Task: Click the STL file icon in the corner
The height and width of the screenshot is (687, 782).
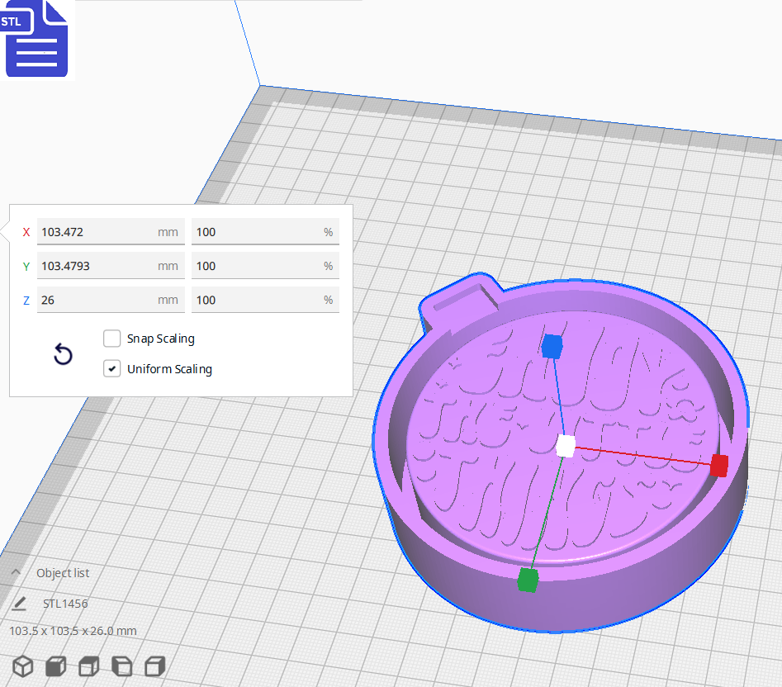Action: click(x=36, y=39)
